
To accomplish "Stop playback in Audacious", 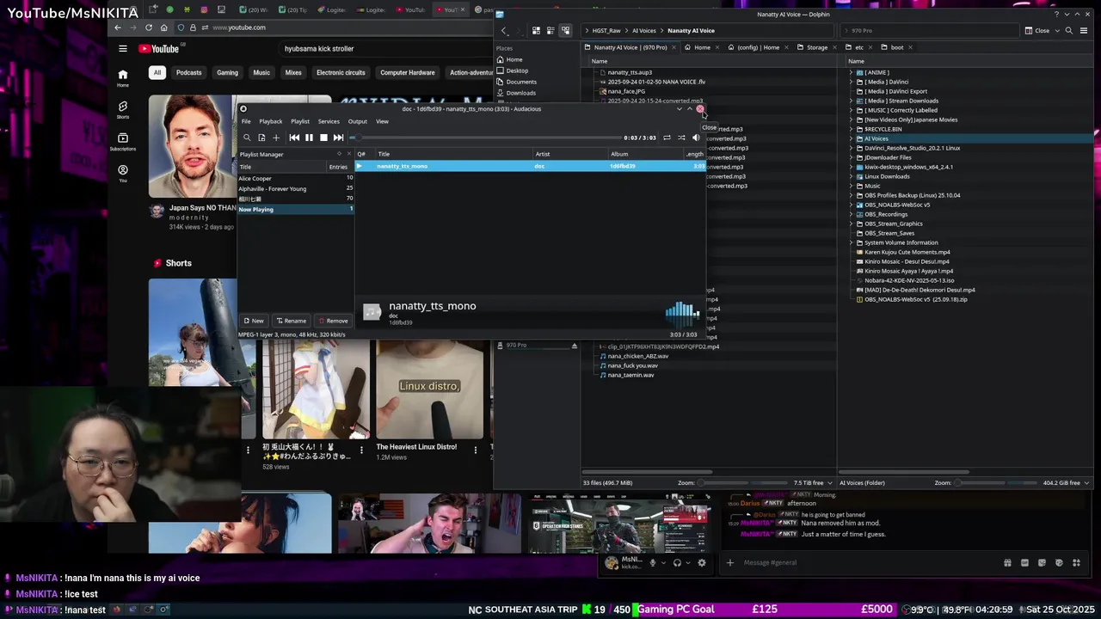I will (x=323, y=138).
